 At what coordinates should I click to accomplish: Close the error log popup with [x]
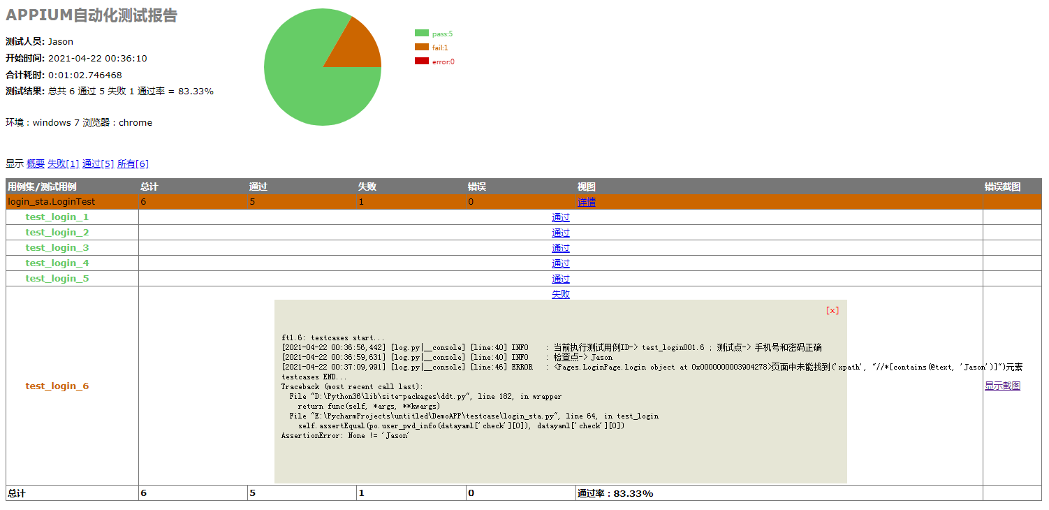pyautogui.click(x=832, y=310)
